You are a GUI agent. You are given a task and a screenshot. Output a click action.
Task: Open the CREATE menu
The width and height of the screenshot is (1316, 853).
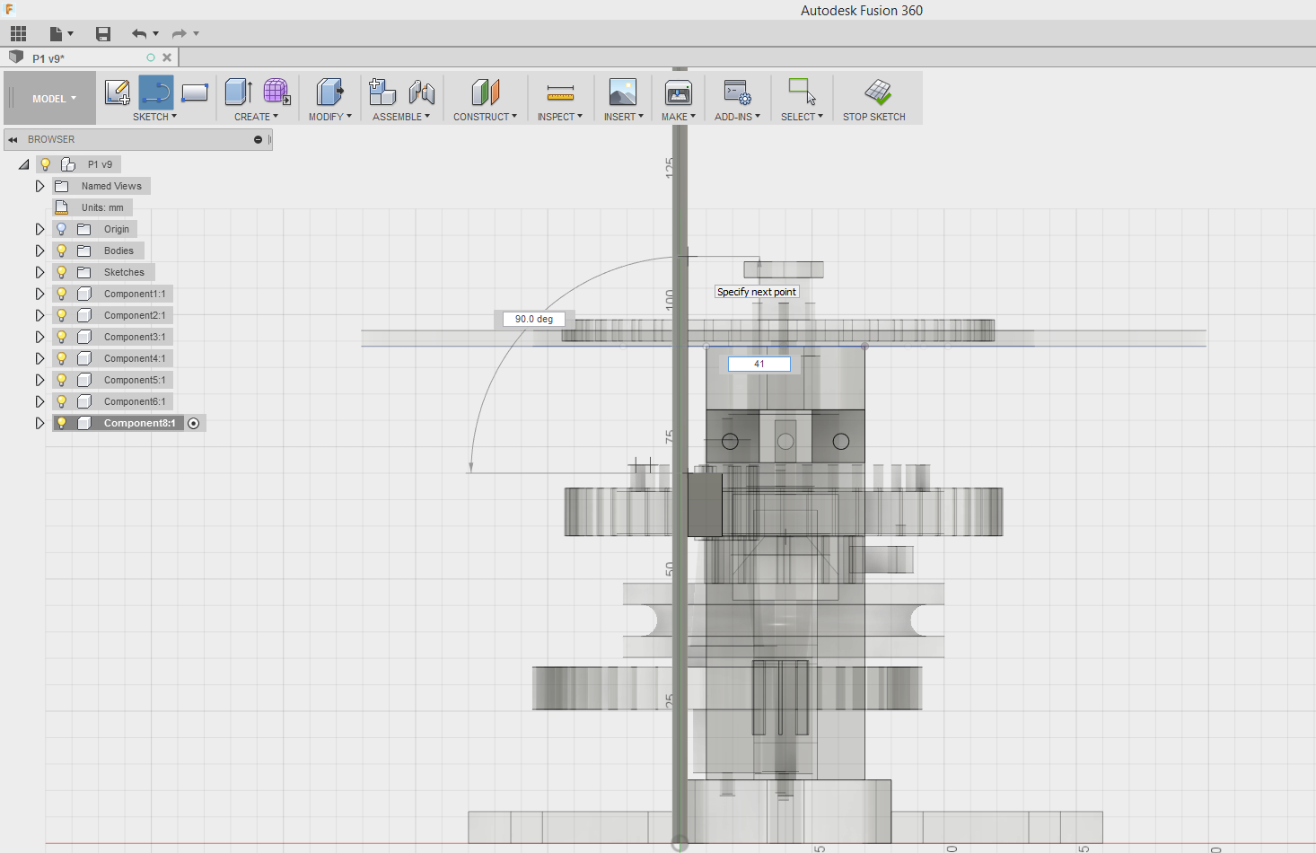point(256,117)
